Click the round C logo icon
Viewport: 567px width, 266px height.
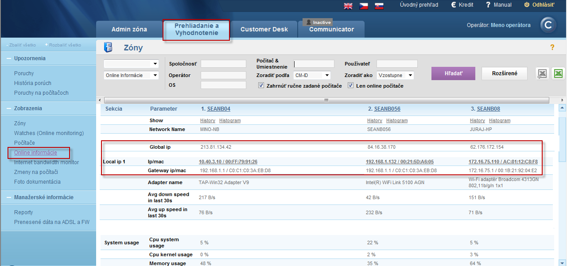[548, 25]
